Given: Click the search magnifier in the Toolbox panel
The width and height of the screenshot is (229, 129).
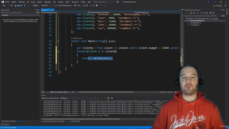Looking at the screenshot, I should (37, 13).
